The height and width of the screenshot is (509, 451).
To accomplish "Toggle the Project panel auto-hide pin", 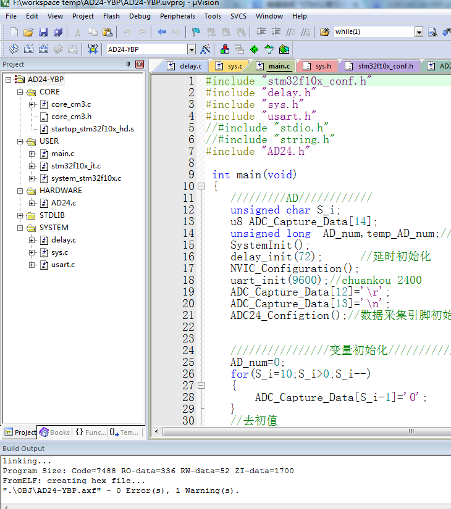I will [128, 64].
